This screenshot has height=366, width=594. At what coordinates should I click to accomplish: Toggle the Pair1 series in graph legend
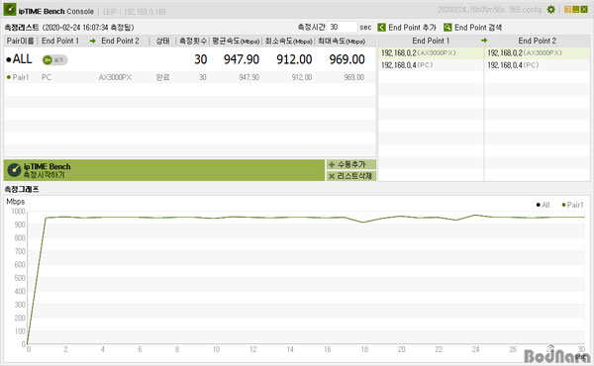click(572, 205)
